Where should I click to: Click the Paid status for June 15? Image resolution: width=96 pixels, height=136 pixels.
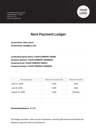76,84
